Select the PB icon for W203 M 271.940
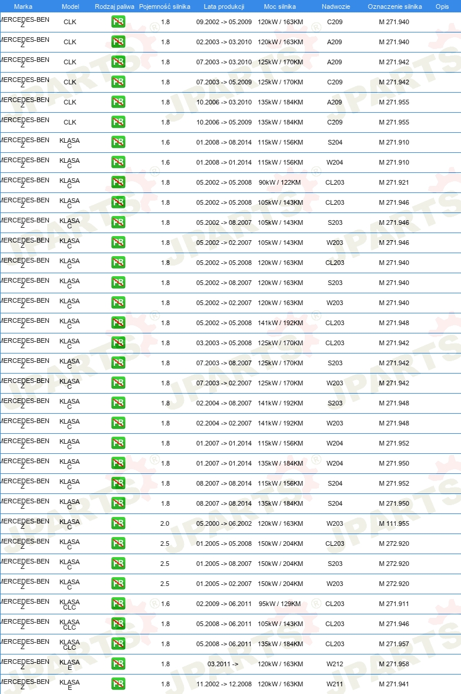This screenshot has height=694, width=461. tap(118, 302)
